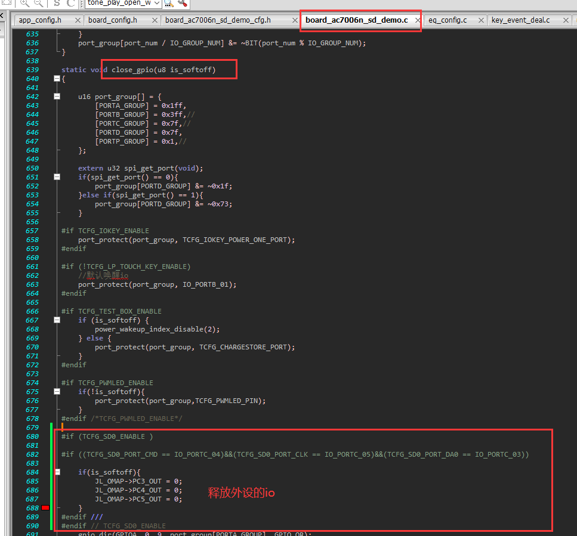Close the board_config.h tab

[x=155, y=21]
